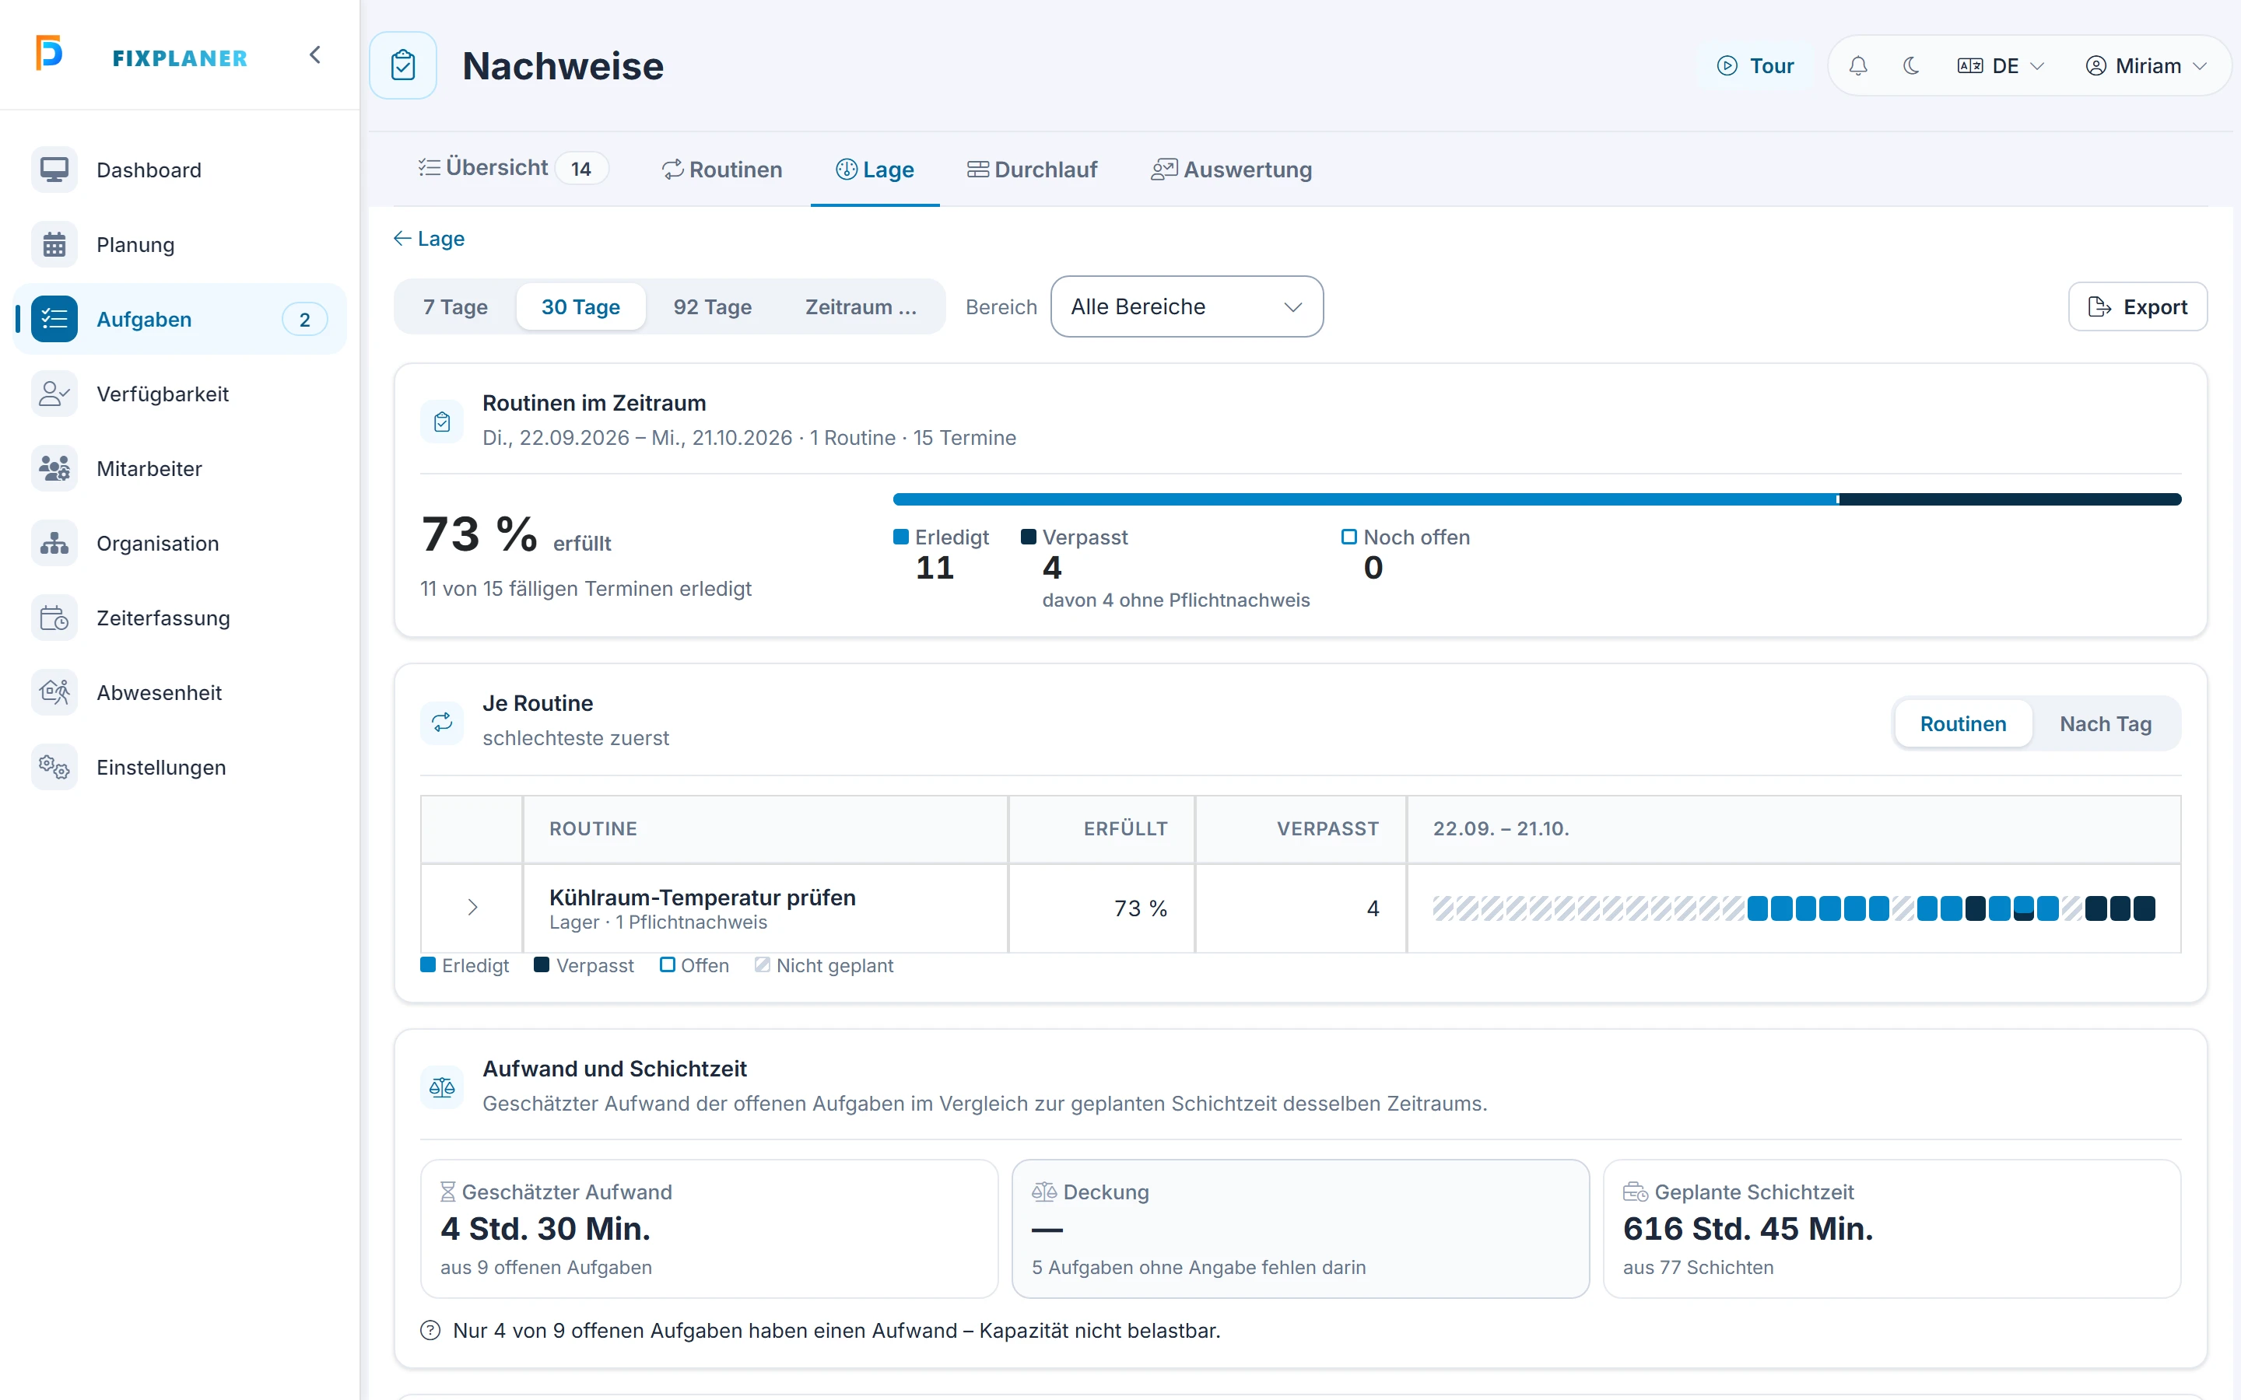Switch to the Durchlauf tab

click(x=1032, y=170)
